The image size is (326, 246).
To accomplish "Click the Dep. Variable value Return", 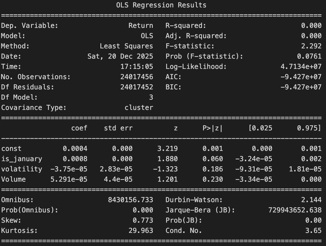I will [141, 26].
